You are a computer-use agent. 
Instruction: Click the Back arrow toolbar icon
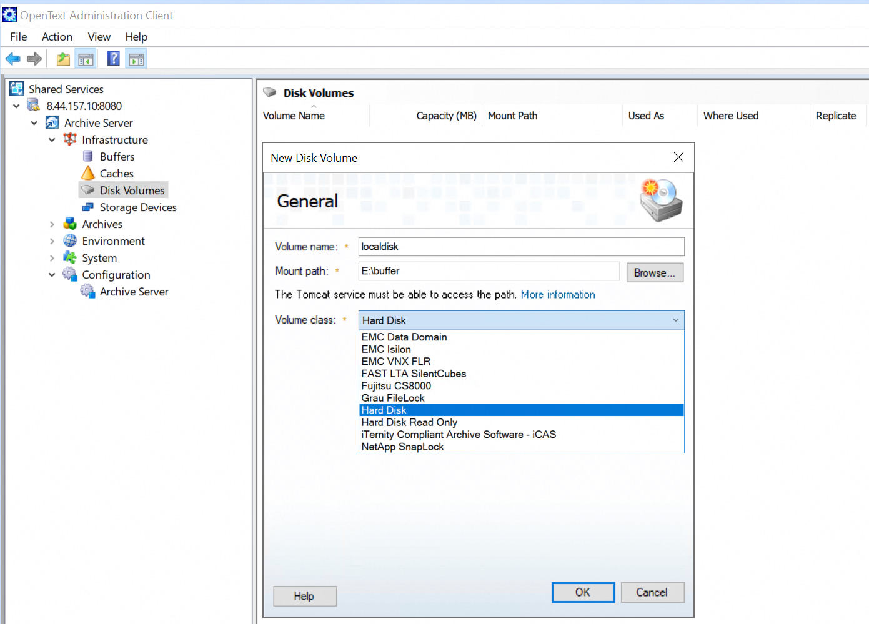12,59
